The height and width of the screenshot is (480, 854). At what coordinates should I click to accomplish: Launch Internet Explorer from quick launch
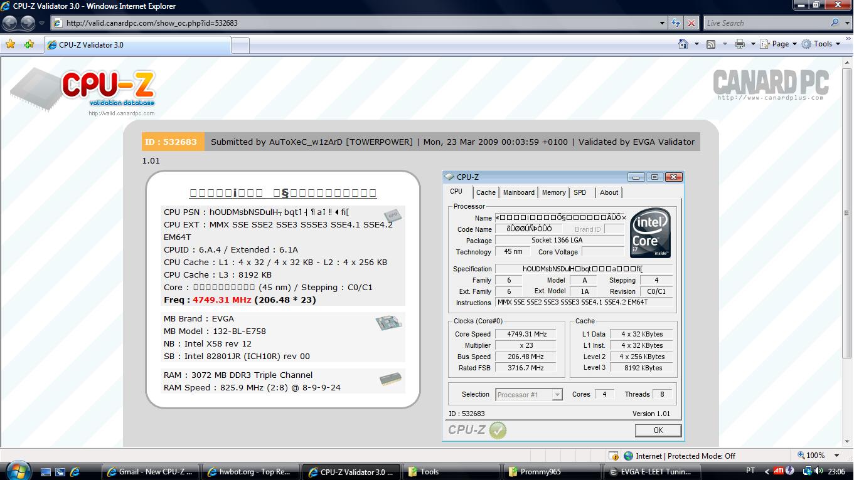(x=75, y=472)
